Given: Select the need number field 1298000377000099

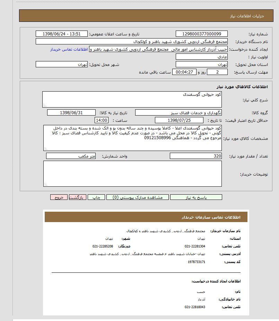Looking at the screenshot, I should click(201, 34).
